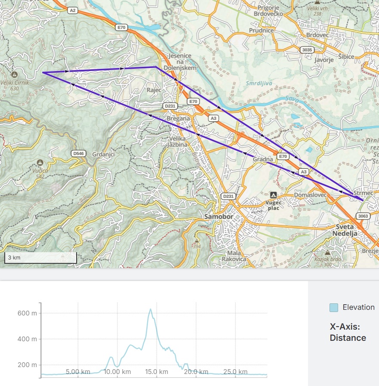
Task: Click the route's western turning point
Action: 43,73
